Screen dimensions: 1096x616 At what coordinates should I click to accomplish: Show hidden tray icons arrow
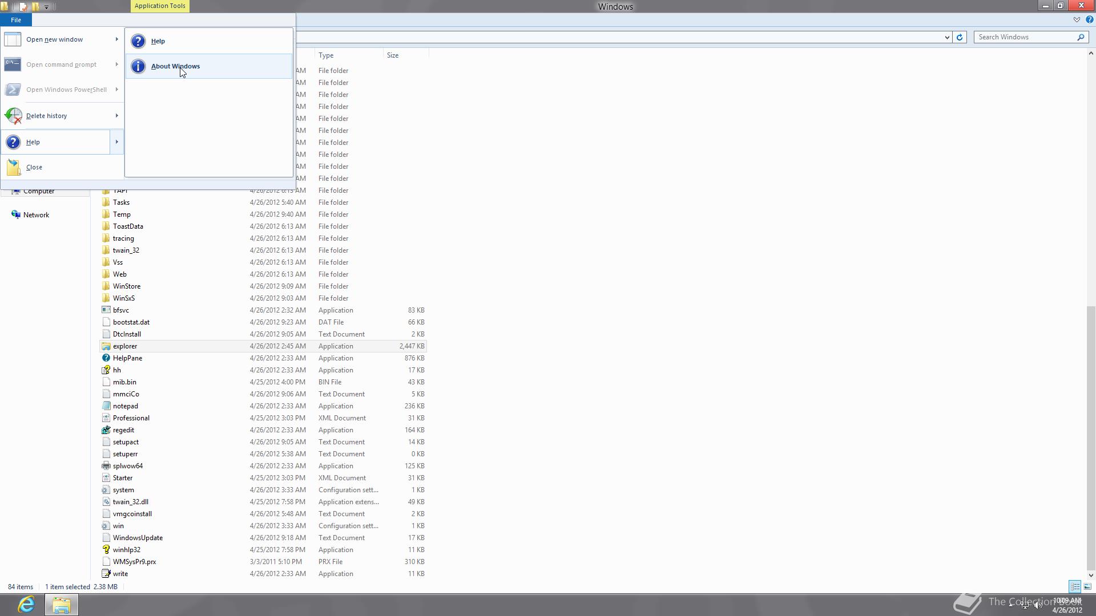coord(1010,605)
